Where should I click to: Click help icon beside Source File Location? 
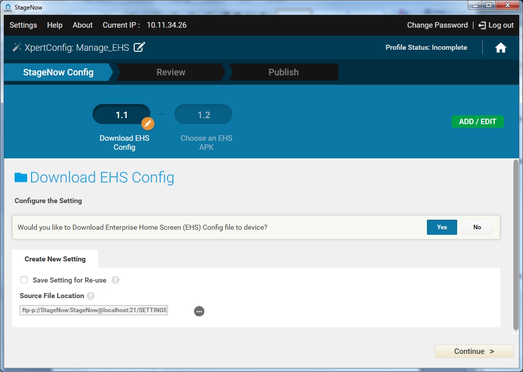click(91, 296)
